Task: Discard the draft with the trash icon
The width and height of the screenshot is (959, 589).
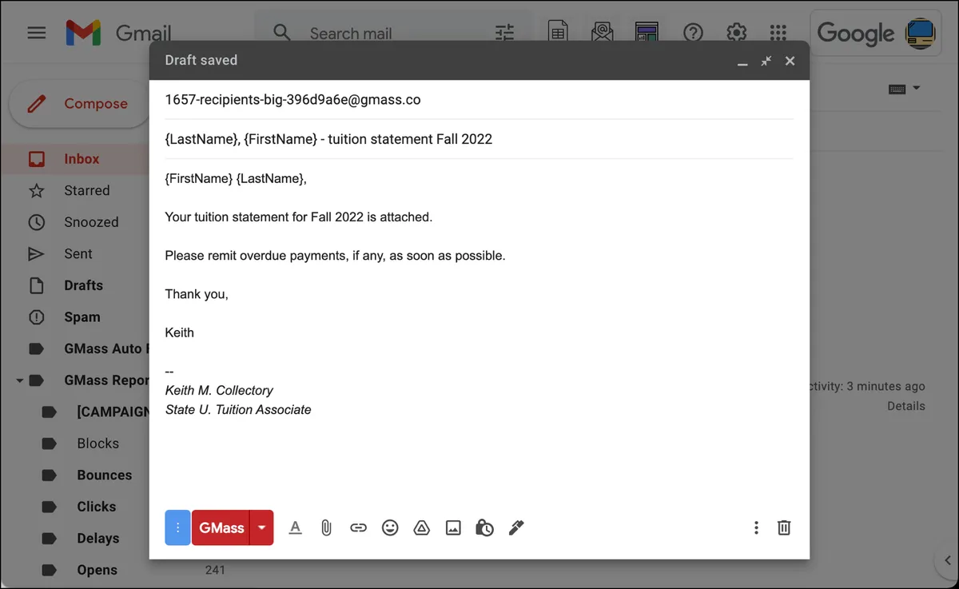Action: coord(784,527)
